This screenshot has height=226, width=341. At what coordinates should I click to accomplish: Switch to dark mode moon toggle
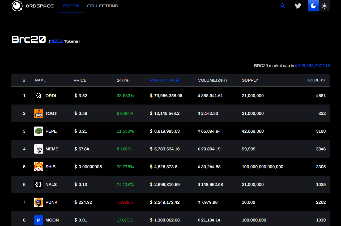313,6
